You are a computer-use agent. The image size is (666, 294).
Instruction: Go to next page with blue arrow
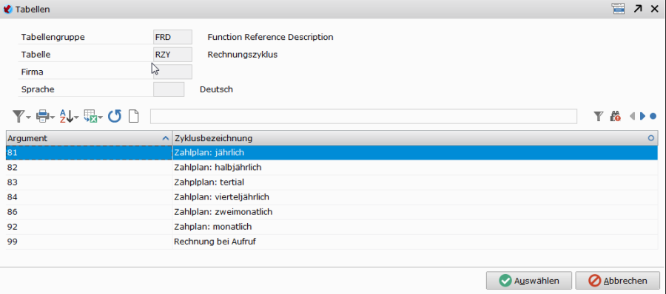pos(642,116)
